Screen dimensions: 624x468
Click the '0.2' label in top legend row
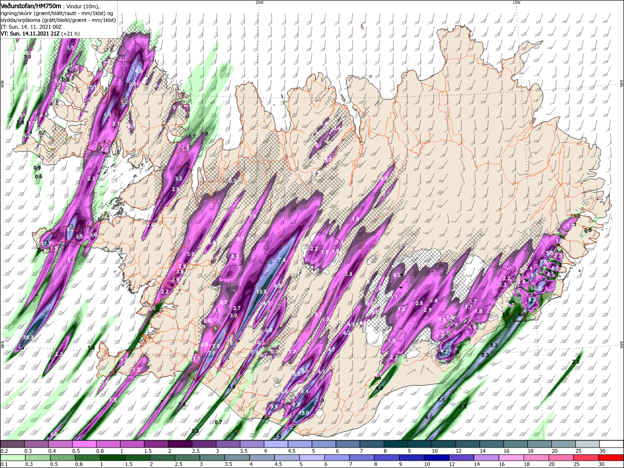coord(4,451)
